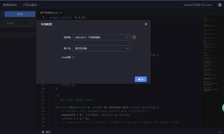Click line number 25 in the gutter
This screenshot has width=224, height=134.
point(43,107)
